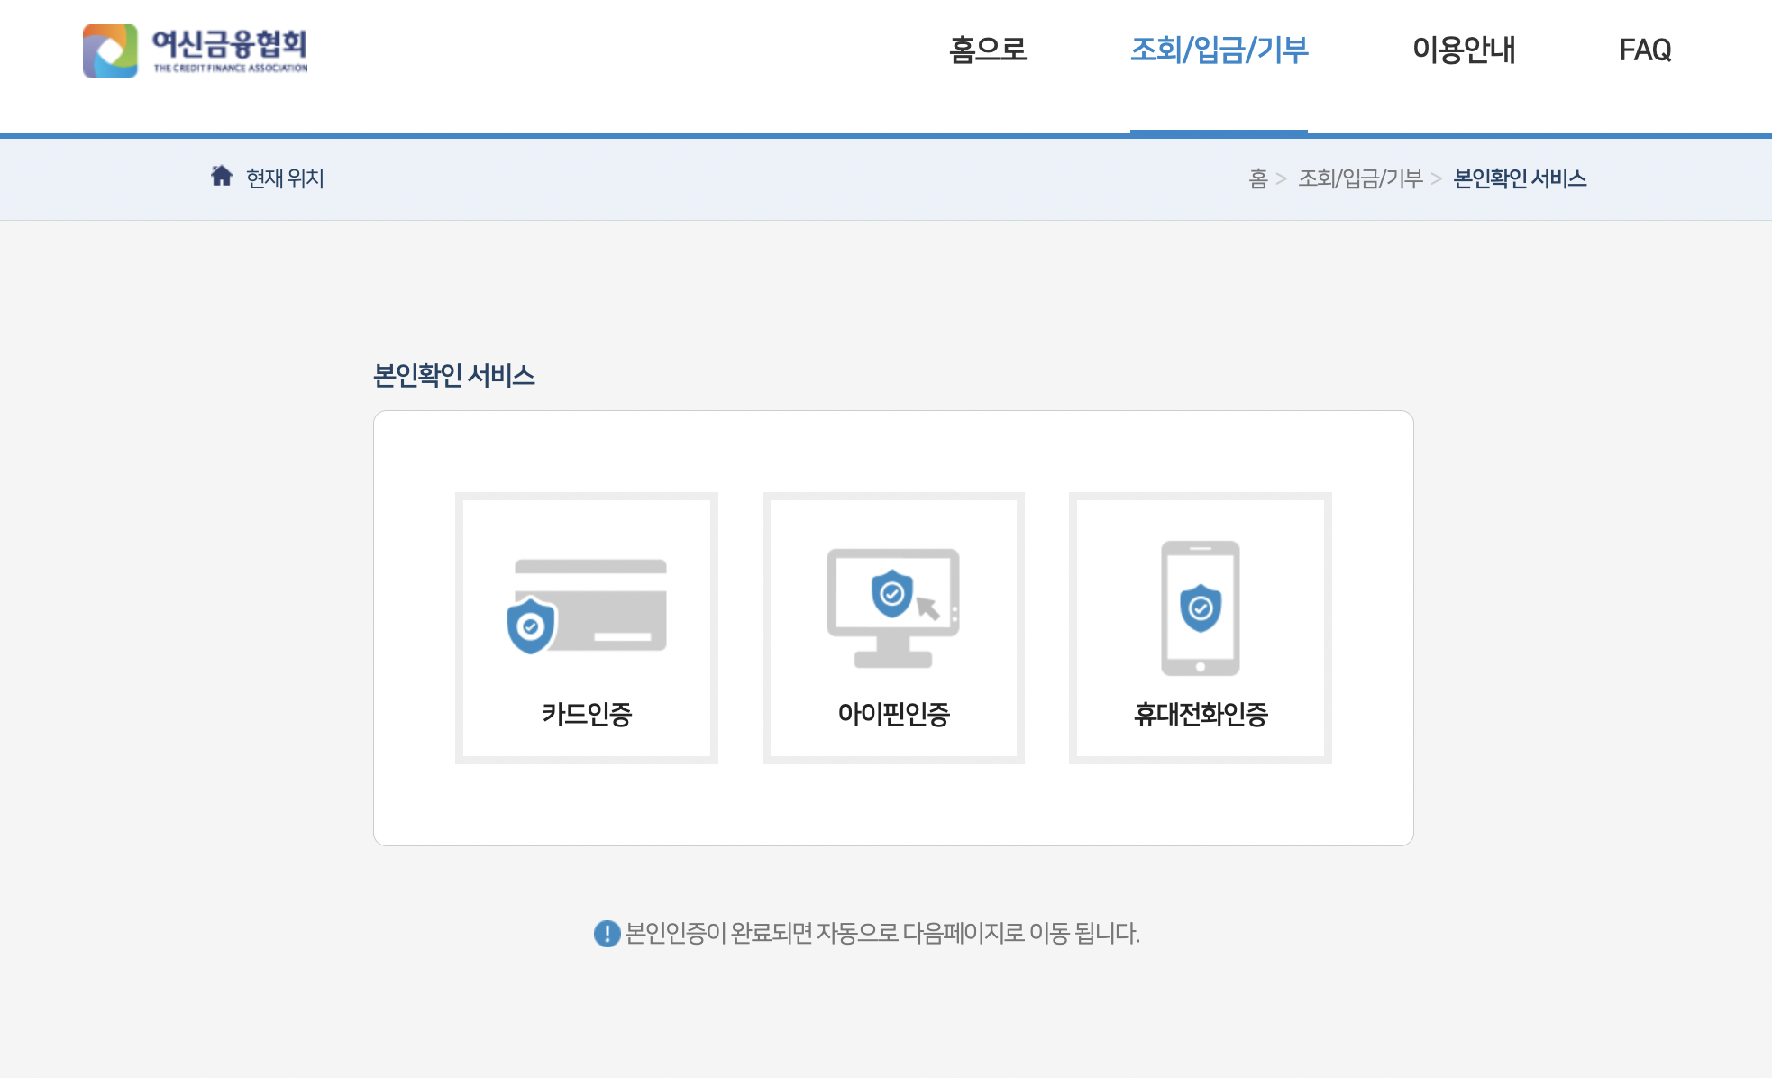The width and height of the screenshot is (1772, 1078).
Task: Select 카드인증 verification option
Action: coord(587,714)
